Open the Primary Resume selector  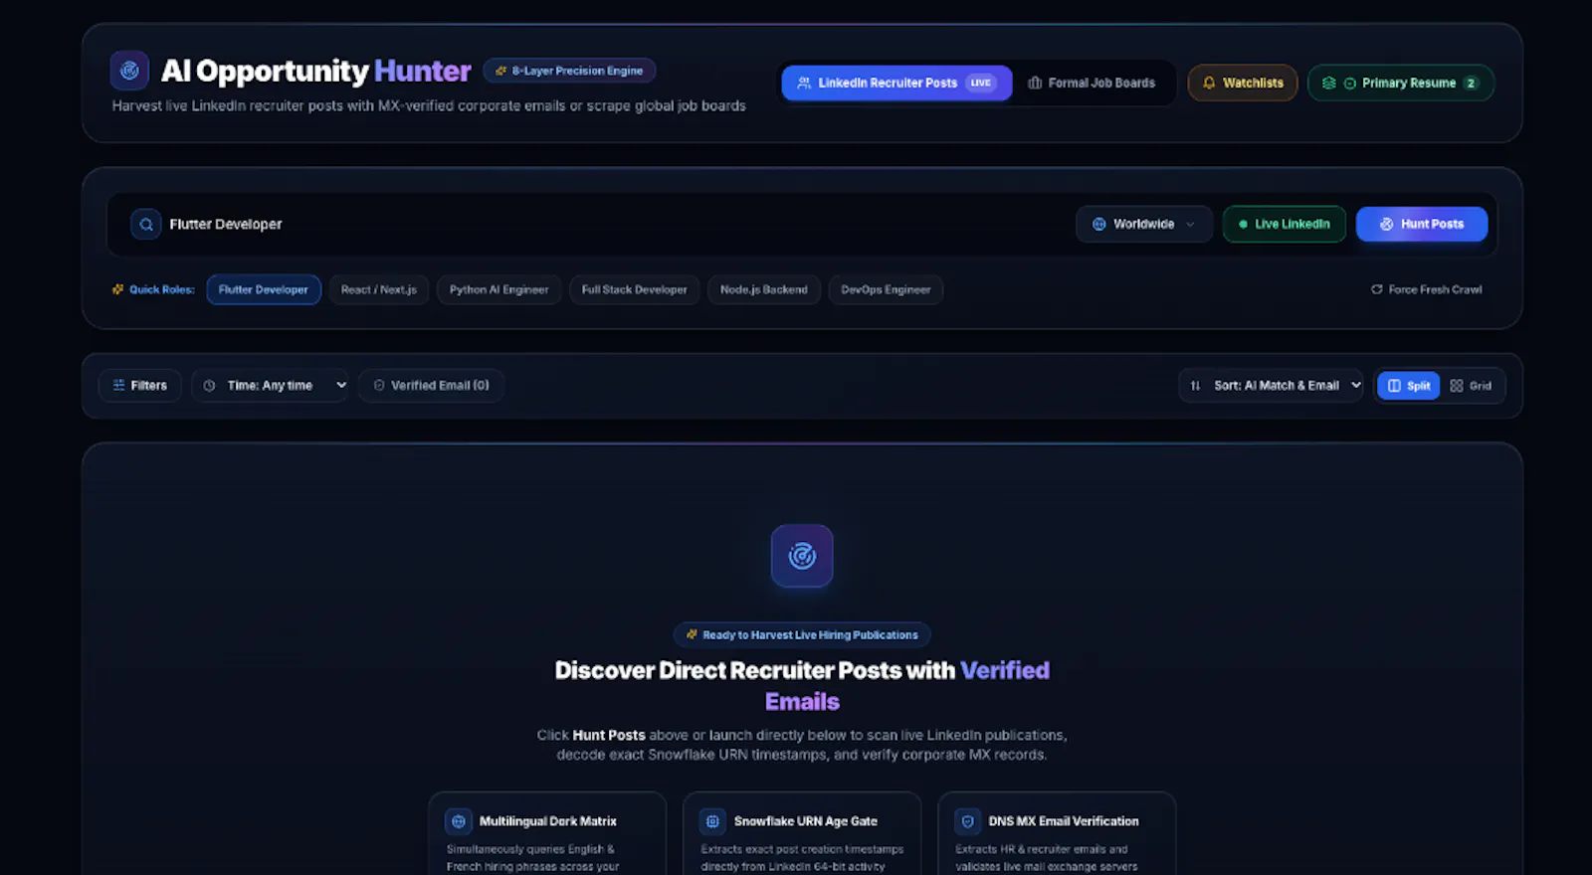(x=1401, y=83)
